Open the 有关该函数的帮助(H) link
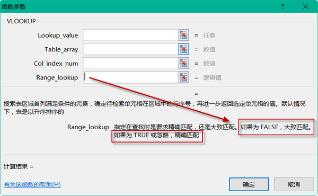 [x=32, y=185]
